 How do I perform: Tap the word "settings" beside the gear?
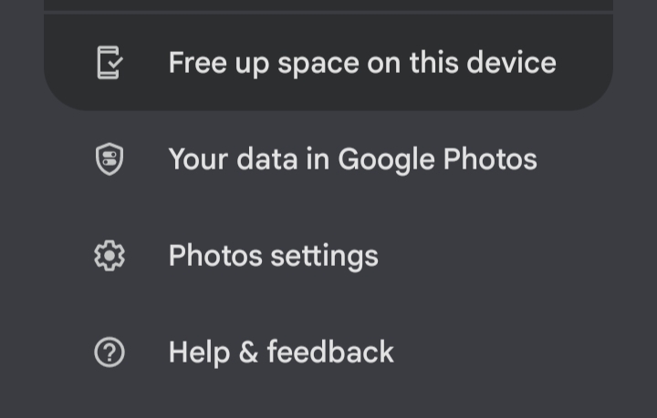(x=324, y=256)
